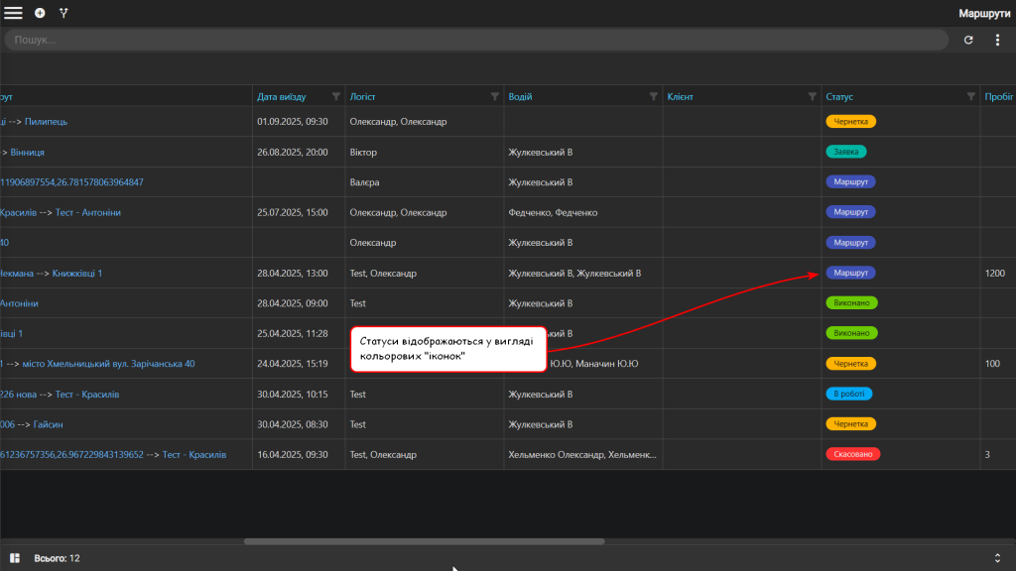
Task: Click the Всього: 12 total count
Action: pos(57,558)
